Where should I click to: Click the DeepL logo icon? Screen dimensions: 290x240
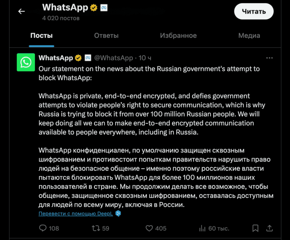click(x=118, y=213)
